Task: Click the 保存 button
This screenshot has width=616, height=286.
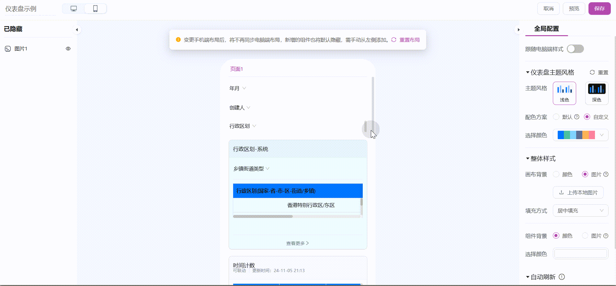Action: tap(599, 8)
